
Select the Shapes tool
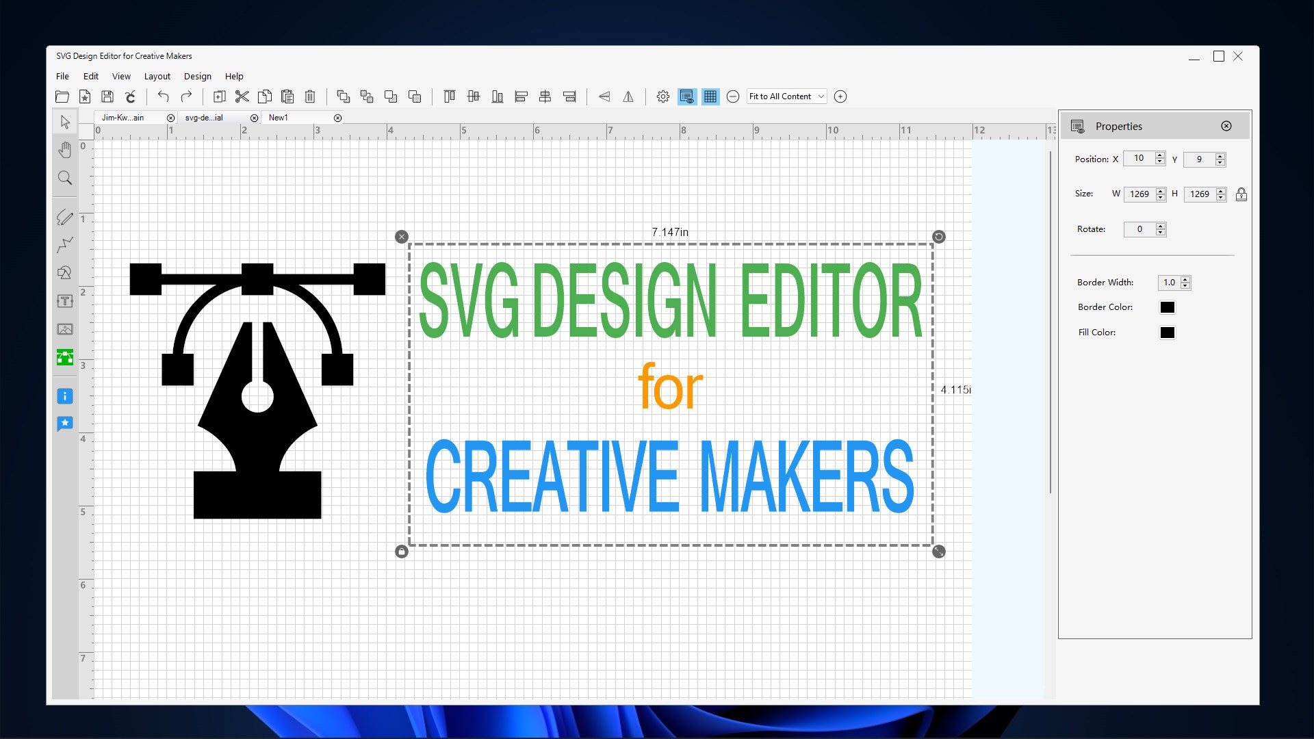click(65, 273)
